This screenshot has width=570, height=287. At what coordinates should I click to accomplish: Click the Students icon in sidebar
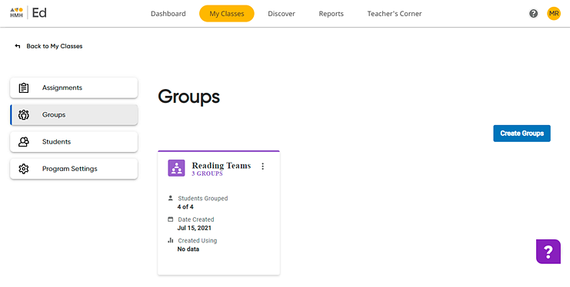pyautogui.click(x=24, y=142)
